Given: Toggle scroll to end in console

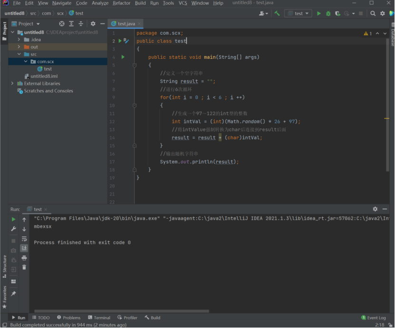Looking at the screenshot, I should pyautogui.click(x=24, y=248).
